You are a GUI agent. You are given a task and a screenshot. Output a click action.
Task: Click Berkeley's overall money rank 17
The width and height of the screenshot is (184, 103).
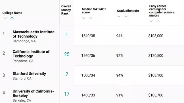coord(67,94)
